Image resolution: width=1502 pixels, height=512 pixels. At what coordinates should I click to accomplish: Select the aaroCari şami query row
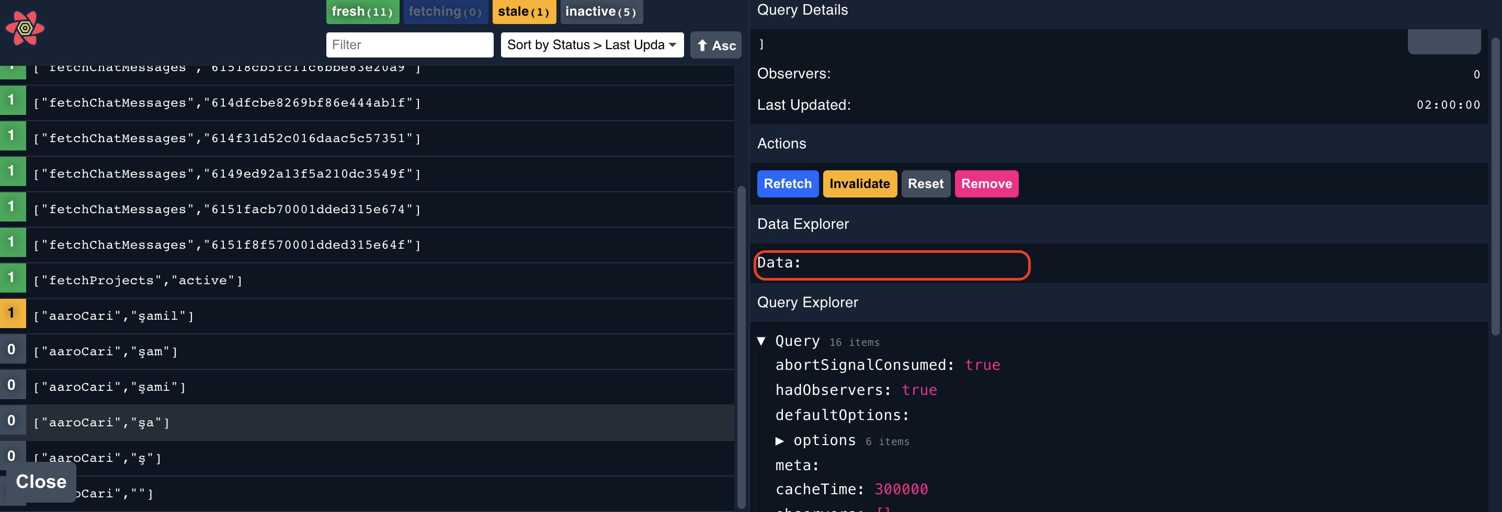(x=367, y=387)
